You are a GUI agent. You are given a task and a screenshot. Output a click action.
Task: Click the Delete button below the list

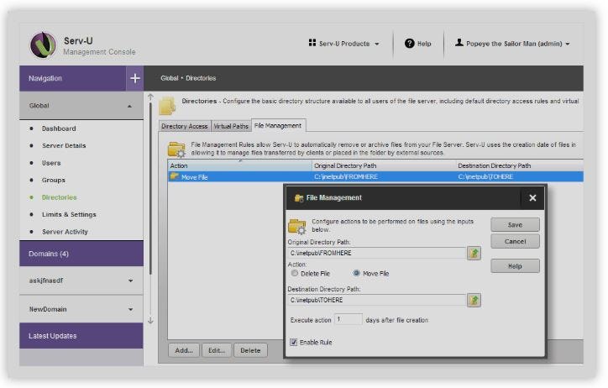point(250,350)
